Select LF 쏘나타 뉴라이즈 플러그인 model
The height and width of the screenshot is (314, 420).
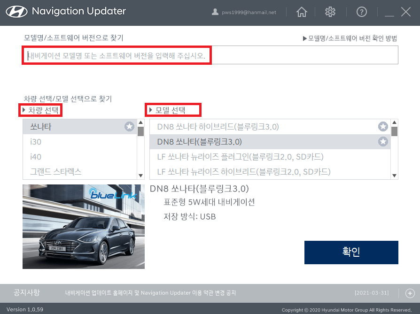click(x=270, y=157)
